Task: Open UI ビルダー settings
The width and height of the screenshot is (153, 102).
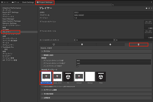Action: point(7,56)
